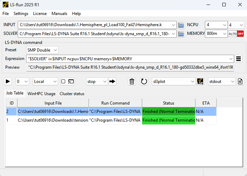The width and height of the screenshot is (247, 176).
Task: Click job 2 ETA N/A cell
Action: [206, 112]
